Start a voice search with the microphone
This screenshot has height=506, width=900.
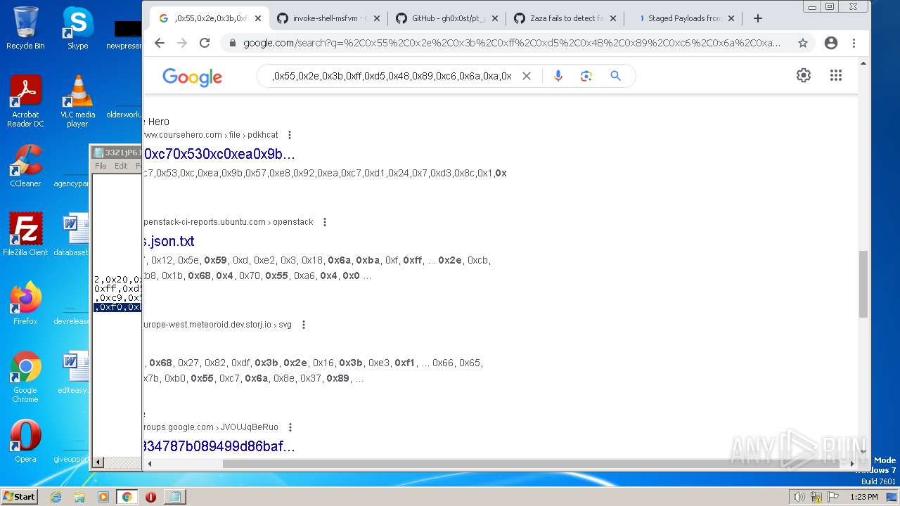click(558, 76)
